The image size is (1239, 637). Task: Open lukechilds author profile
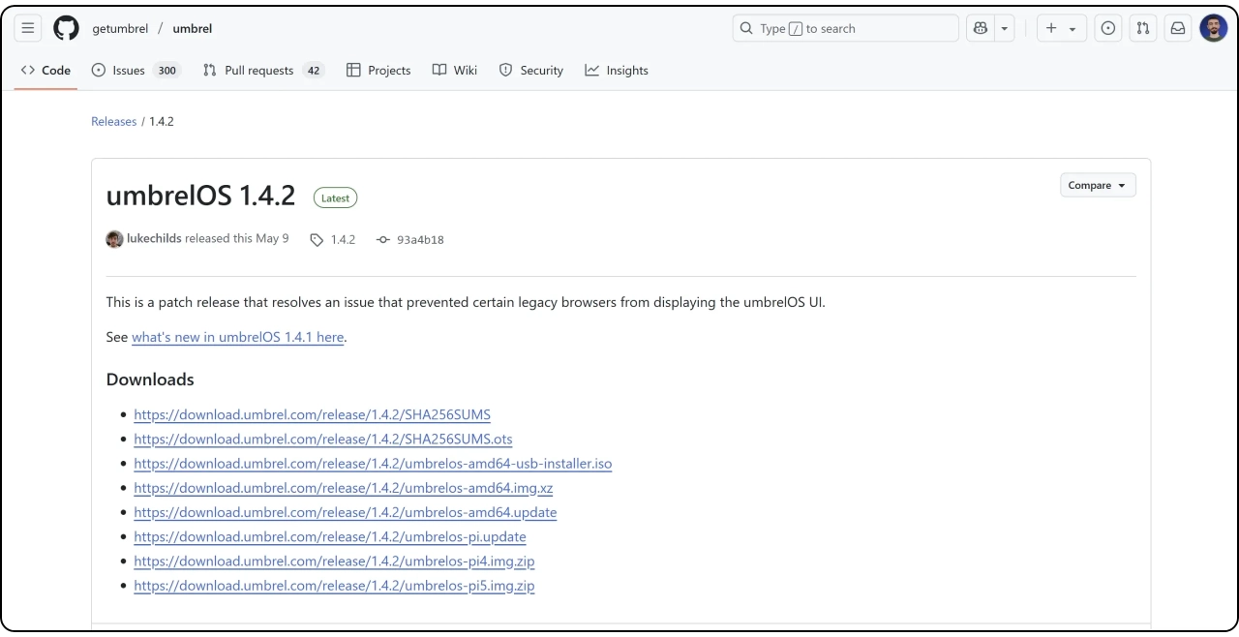click(153, 238)
